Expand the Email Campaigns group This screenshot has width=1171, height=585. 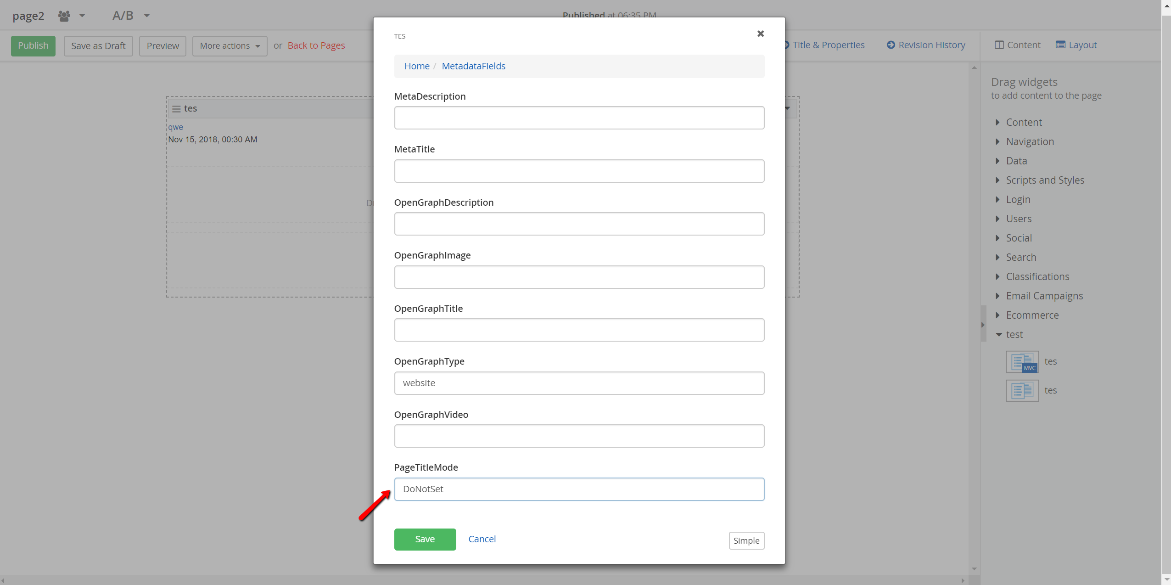[1044, 296]
